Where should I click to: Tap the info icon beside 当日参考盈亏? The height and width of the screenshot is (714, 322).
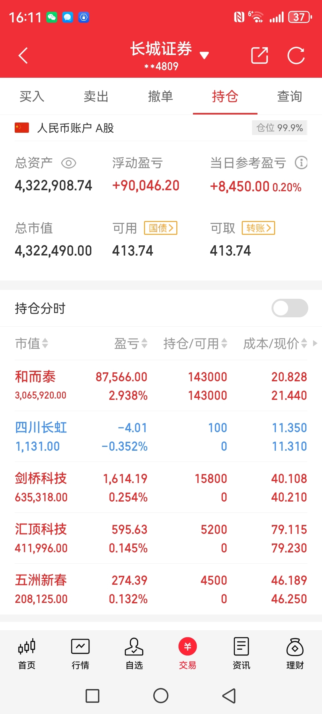(301, 163)
